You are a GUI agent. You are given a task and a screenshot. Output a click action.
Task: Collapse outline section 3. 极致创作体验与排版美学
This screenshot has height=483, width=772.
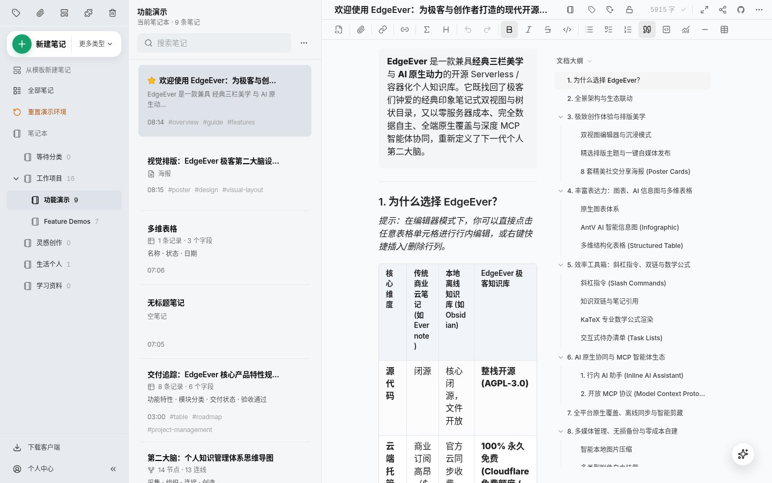tap(561, 116)
